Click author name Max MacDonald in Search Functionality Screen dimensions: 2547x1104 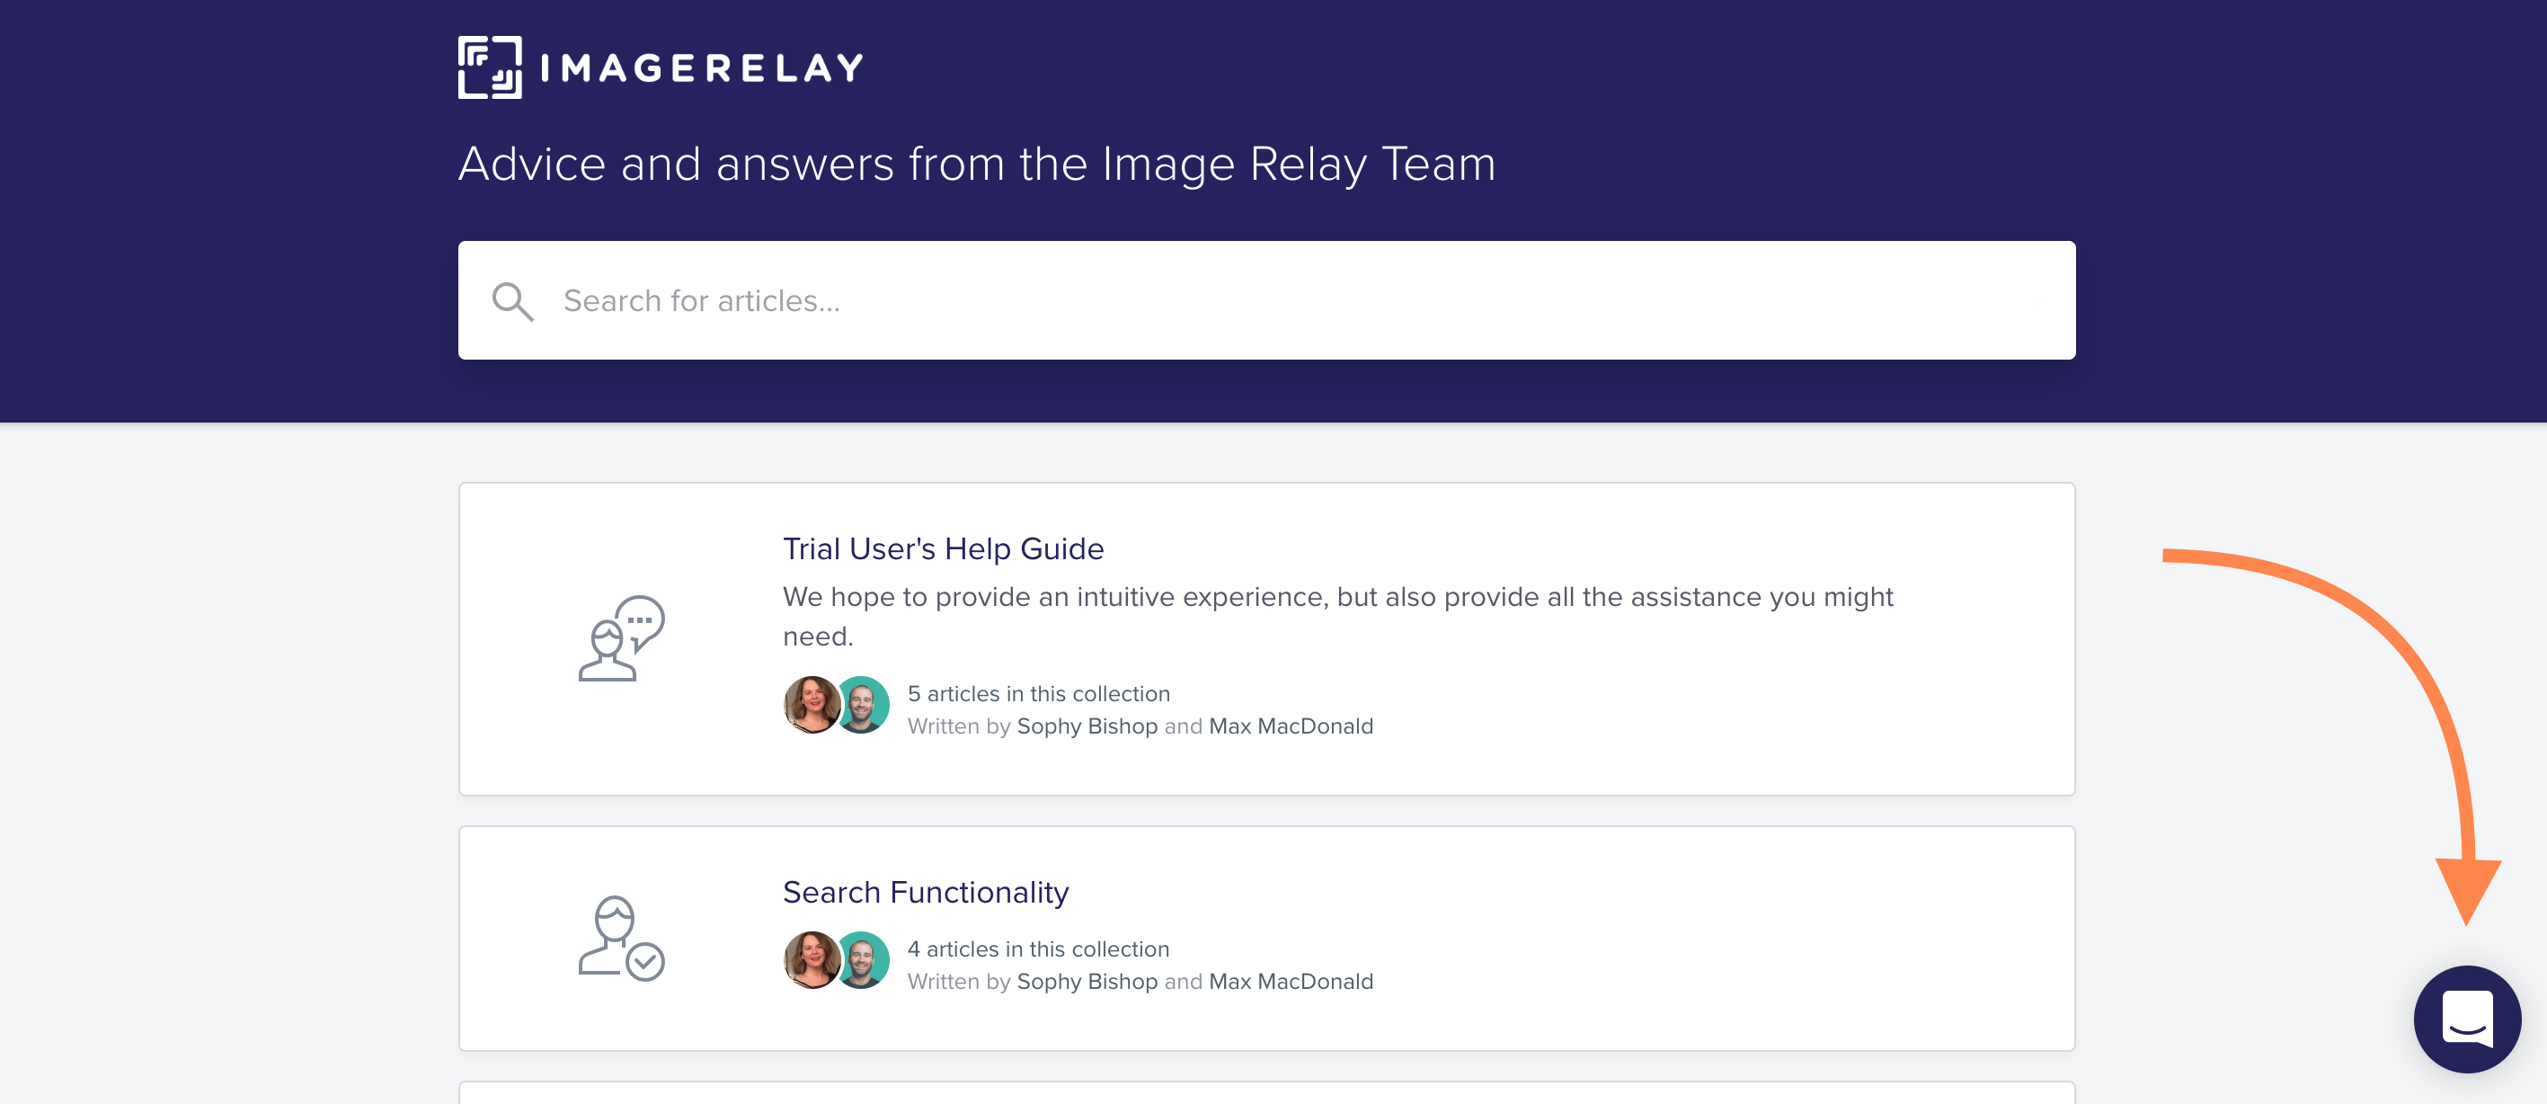[1291, 982]
